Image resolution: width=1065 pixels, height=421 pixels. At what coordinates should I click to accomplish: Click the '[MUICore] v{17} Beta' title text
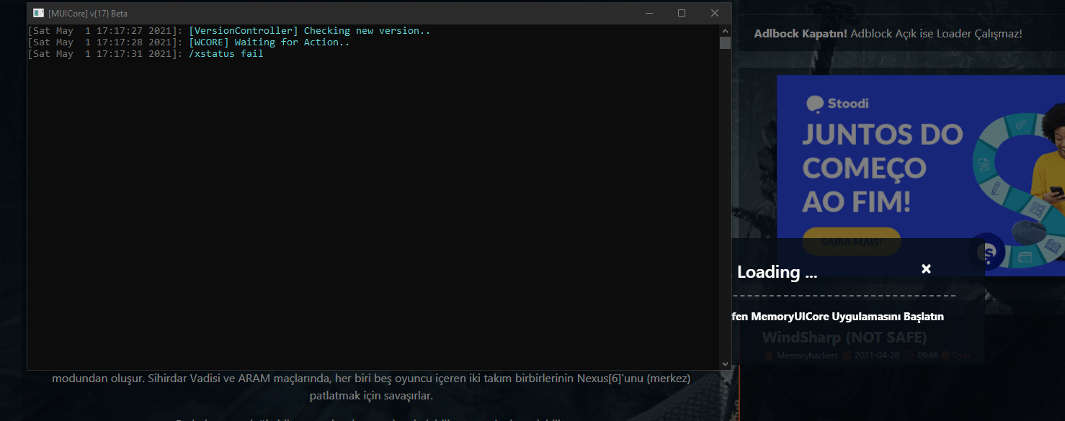point(87,14)
